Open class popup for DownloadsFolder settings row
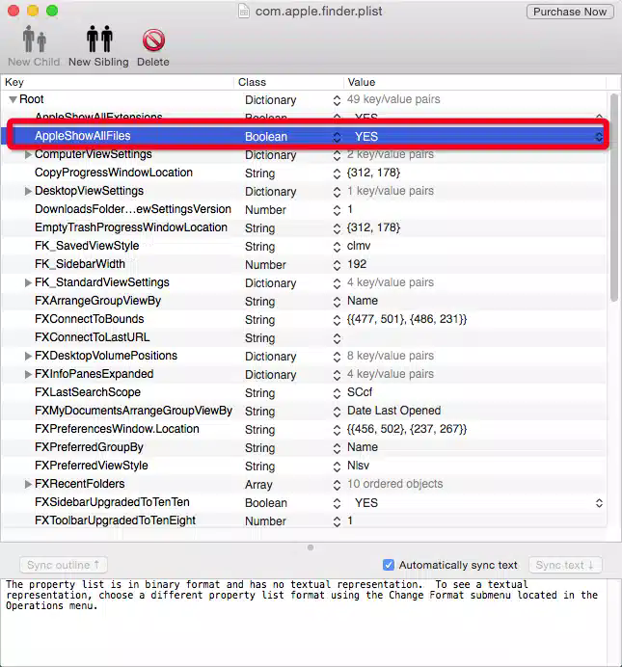The width and height of the screenshot is (622, 667). [337, 210]
